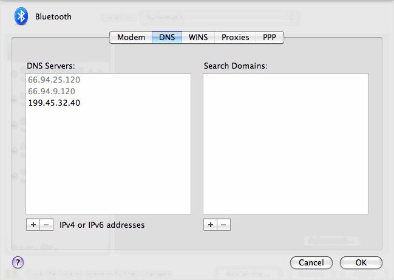
Task: Add a search domain with plus button
Action: [x=210, y=225]
